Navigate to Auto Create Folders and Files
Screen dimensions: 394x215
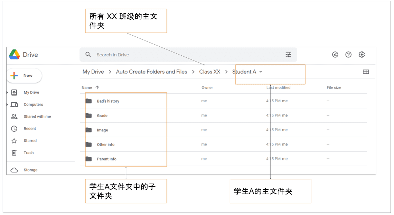(x=151, y=72)
